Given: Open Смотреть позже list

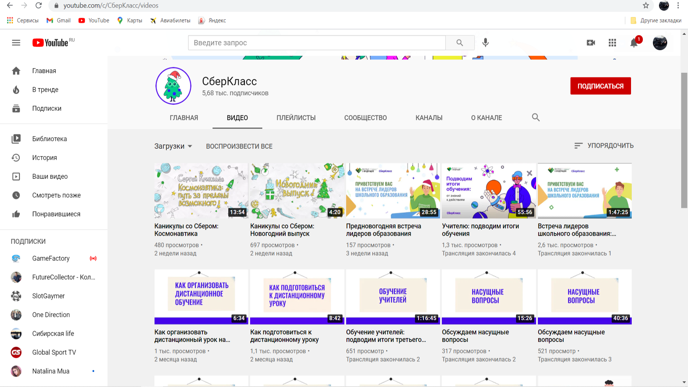Looking at the screenshot, I should tap(54, 195).
